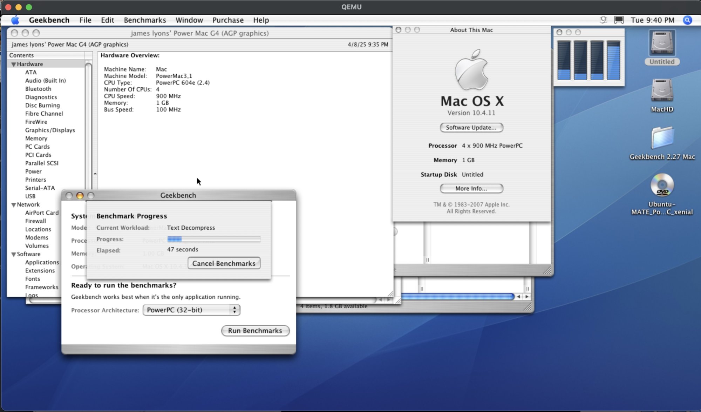Select Firewall under Network

click(x=35, y=221)
